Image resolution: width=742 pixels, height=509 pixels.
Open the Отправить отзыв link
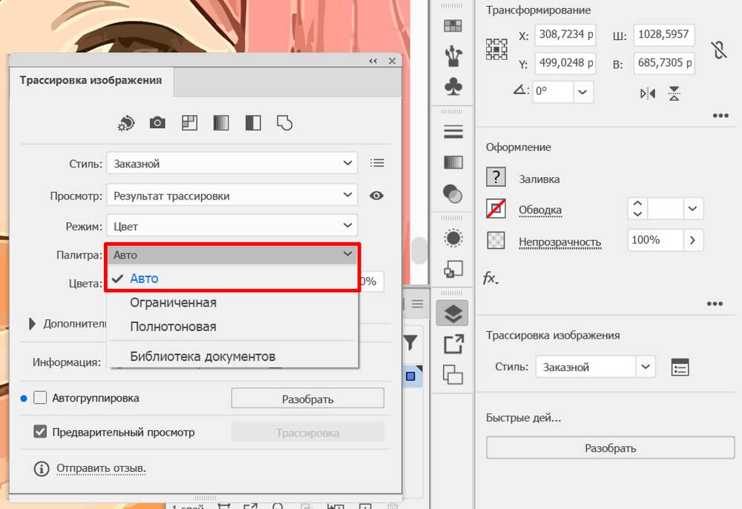(x=101, y=468)
